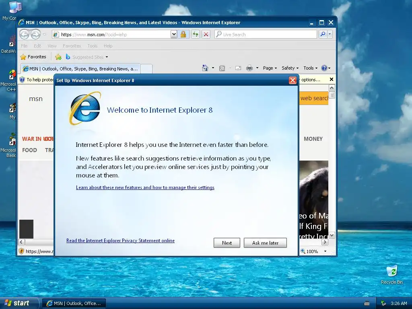Click the MSN taskbar window button

[x=74, y=303]
